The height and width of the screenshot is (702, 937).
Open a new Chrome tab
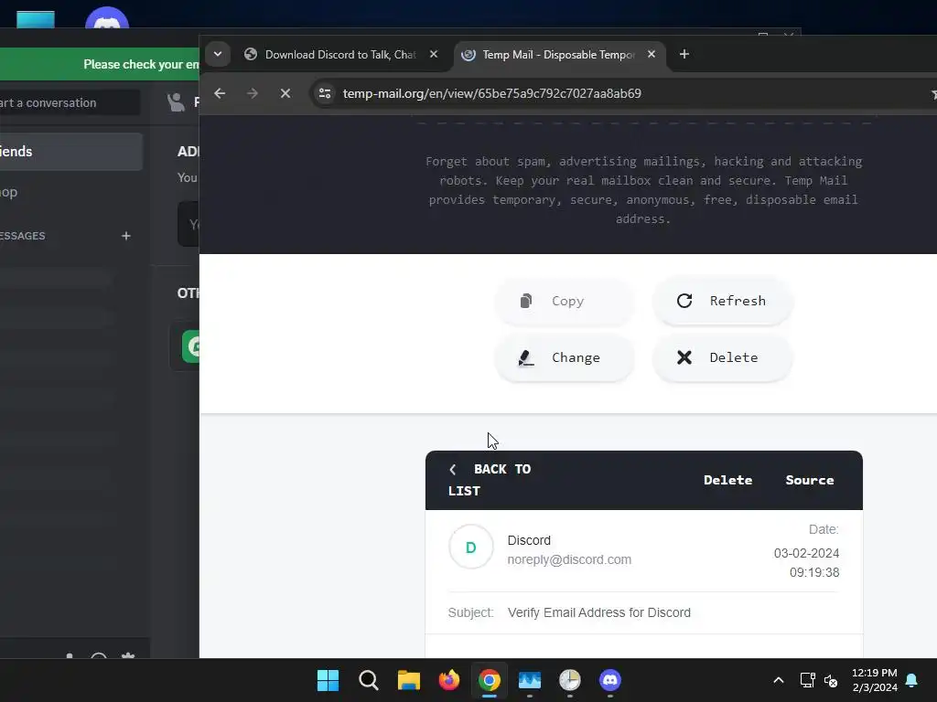tap(684, 54)
